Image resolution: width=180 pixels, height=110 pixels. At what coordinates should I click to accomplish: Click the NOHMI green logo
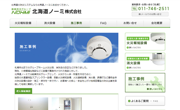tap(21, 11)
